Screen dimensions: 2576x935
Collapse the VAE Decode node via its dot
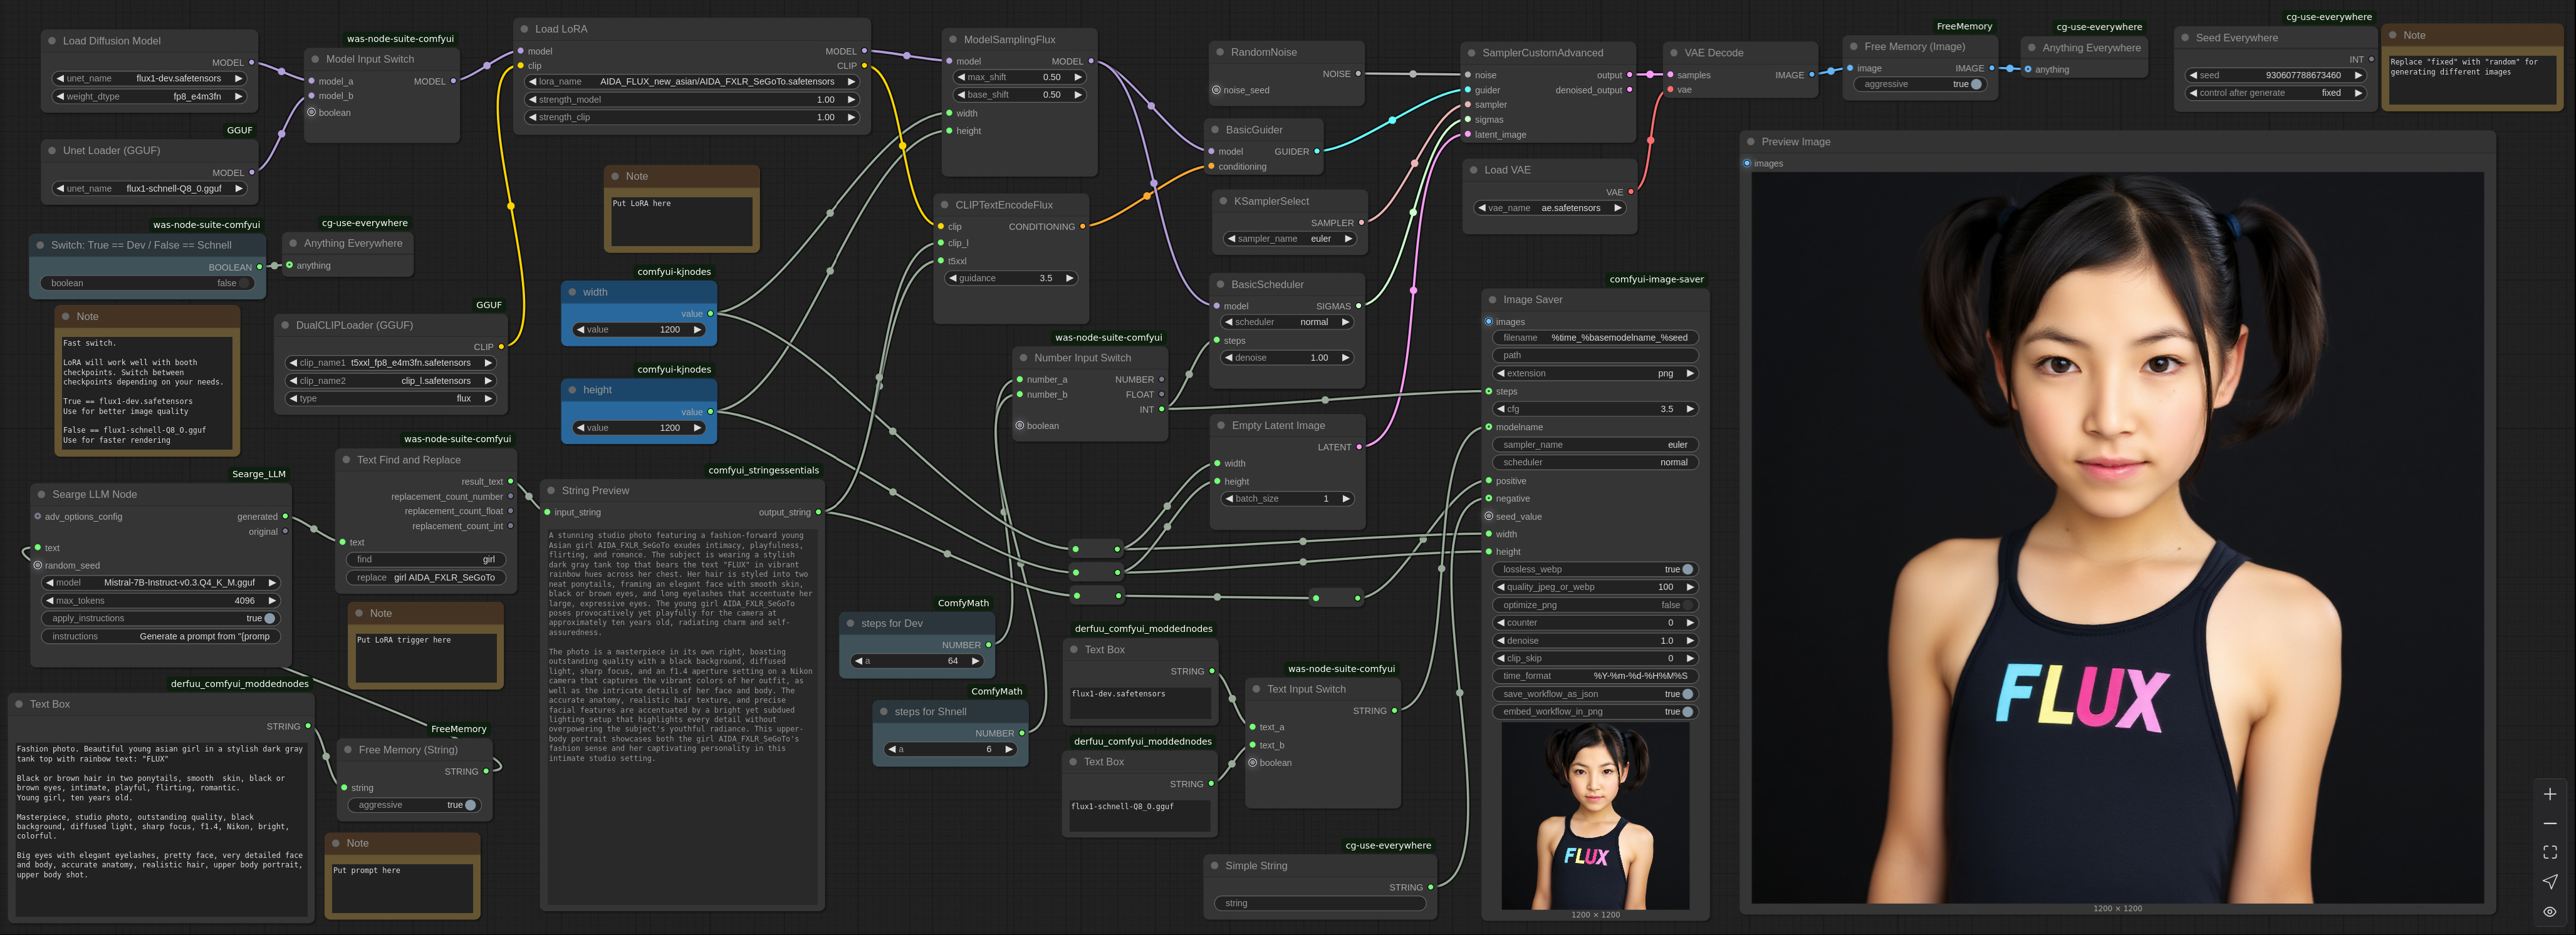click(1673, 53)
